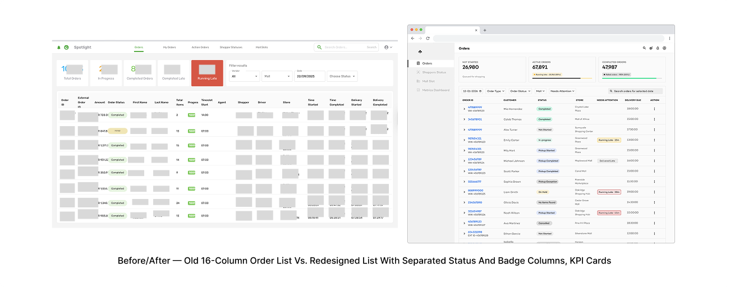Click the red Running Late card
This screenshot has height=287, width=730.
pos(207,73)
